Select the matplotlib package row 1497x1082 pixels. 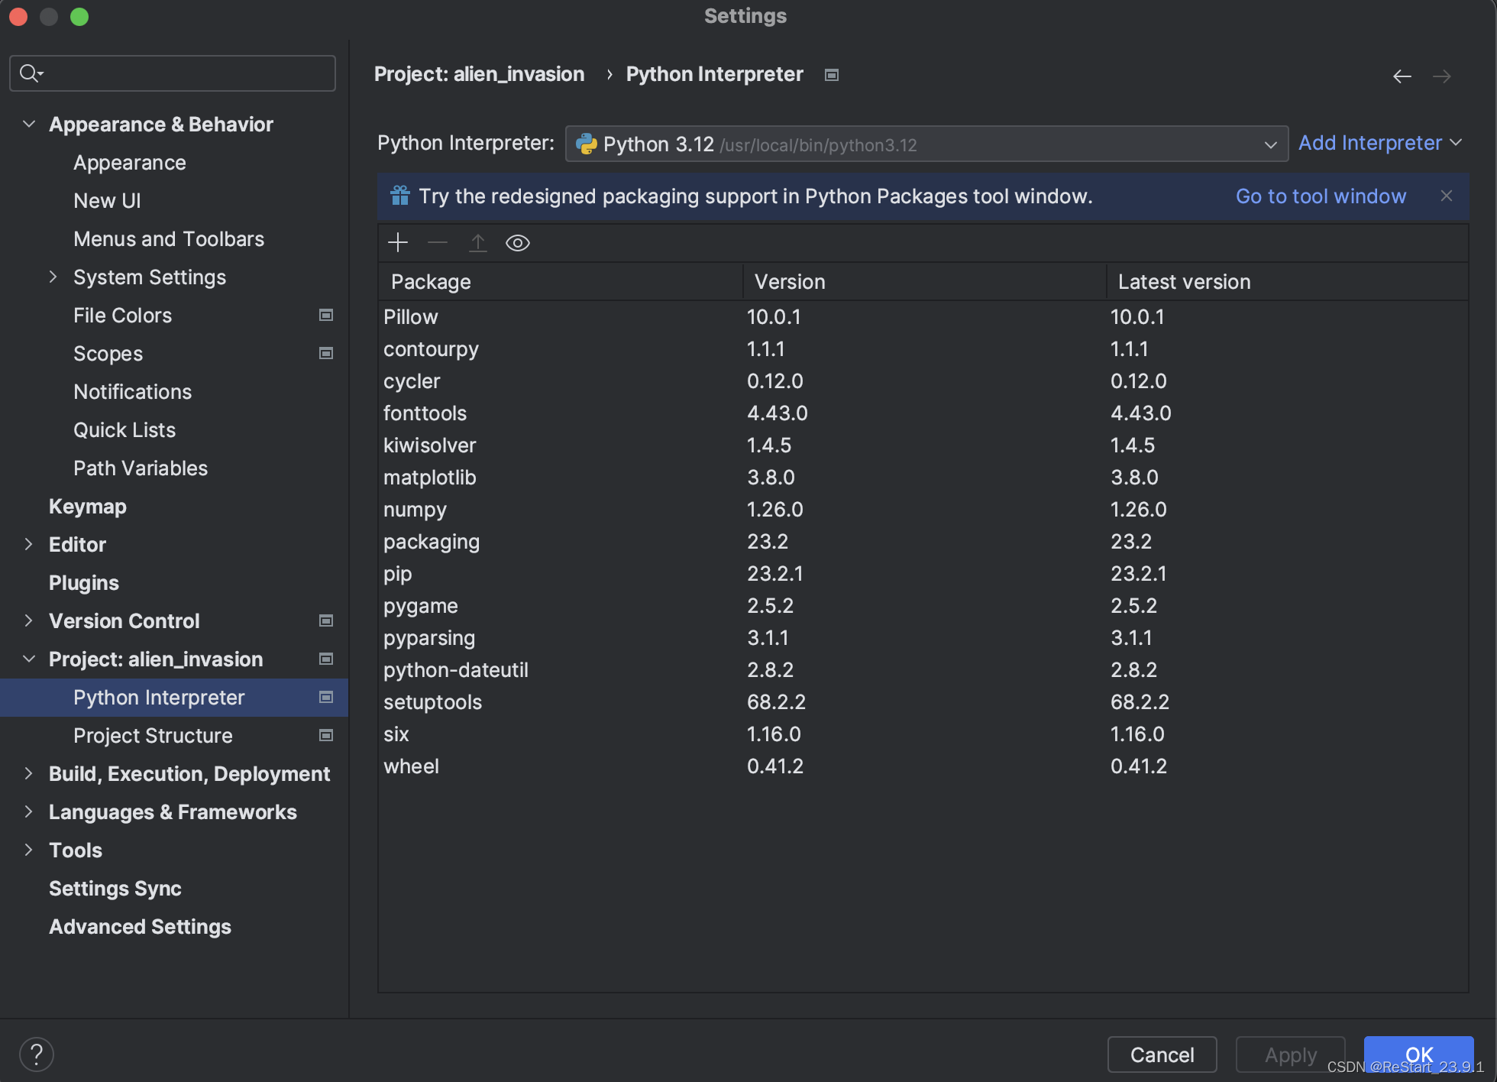point(923,478)
